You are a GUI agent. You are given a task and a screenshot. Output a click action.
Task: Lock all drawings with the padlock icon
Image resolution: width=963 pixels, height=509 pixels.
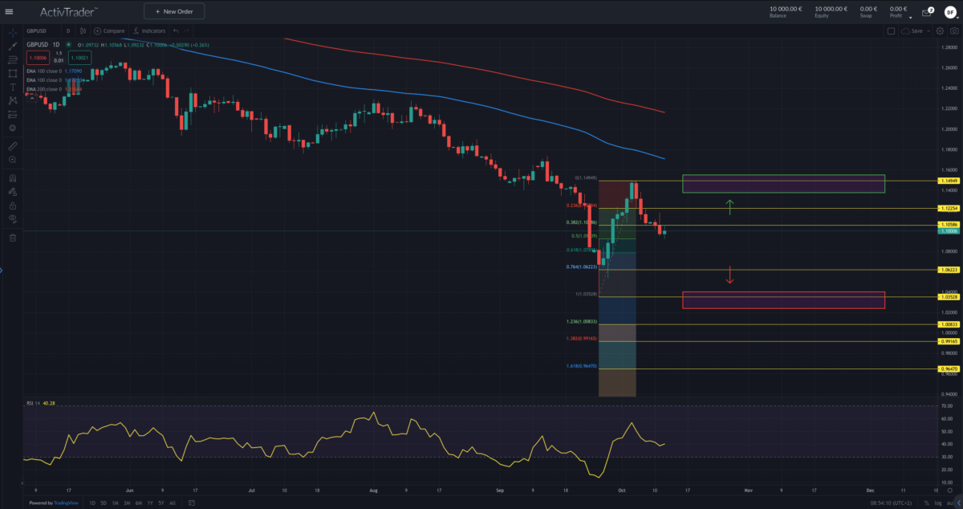click(12, 206)
